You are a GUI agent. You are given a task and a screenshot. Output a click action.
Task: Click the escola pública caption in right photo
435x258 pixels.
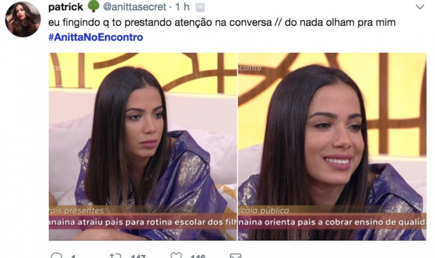tap(264, 210)
